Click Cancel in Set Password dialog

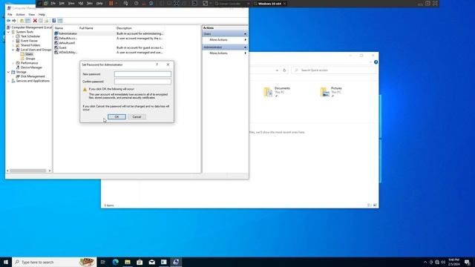137,117
